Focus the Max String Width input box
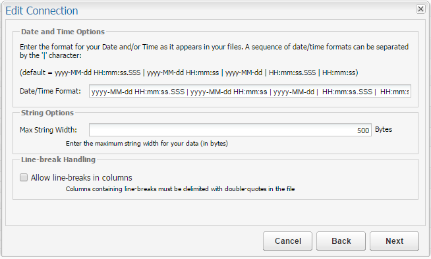Screen dimensions: 431x259 230,130
